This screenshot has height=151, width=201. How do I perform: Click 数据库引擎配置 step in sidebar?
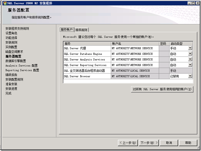pyautogui.click(x=16, y=61)
